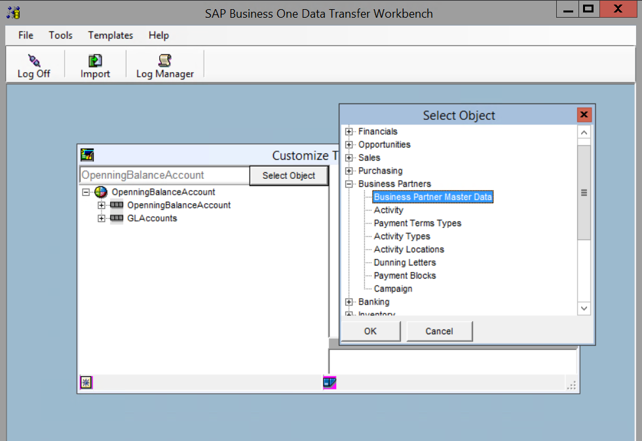
Task: Click the Sales label
Action: tap(369, 158)
